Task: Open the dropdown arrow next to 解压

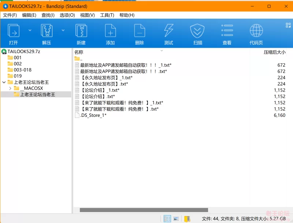Action: pyautogui.click(x=63, y=30)
